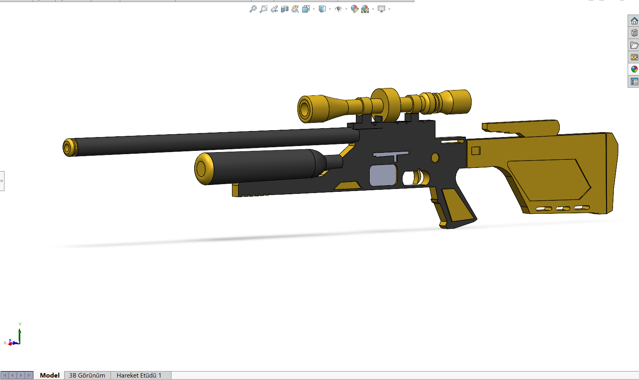Open the View Palette pane
The width and height of the screenshot is (639, 380).
coord(634,57)
